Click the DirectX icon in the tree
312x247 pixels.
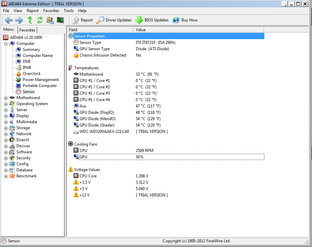pos(12,140)
